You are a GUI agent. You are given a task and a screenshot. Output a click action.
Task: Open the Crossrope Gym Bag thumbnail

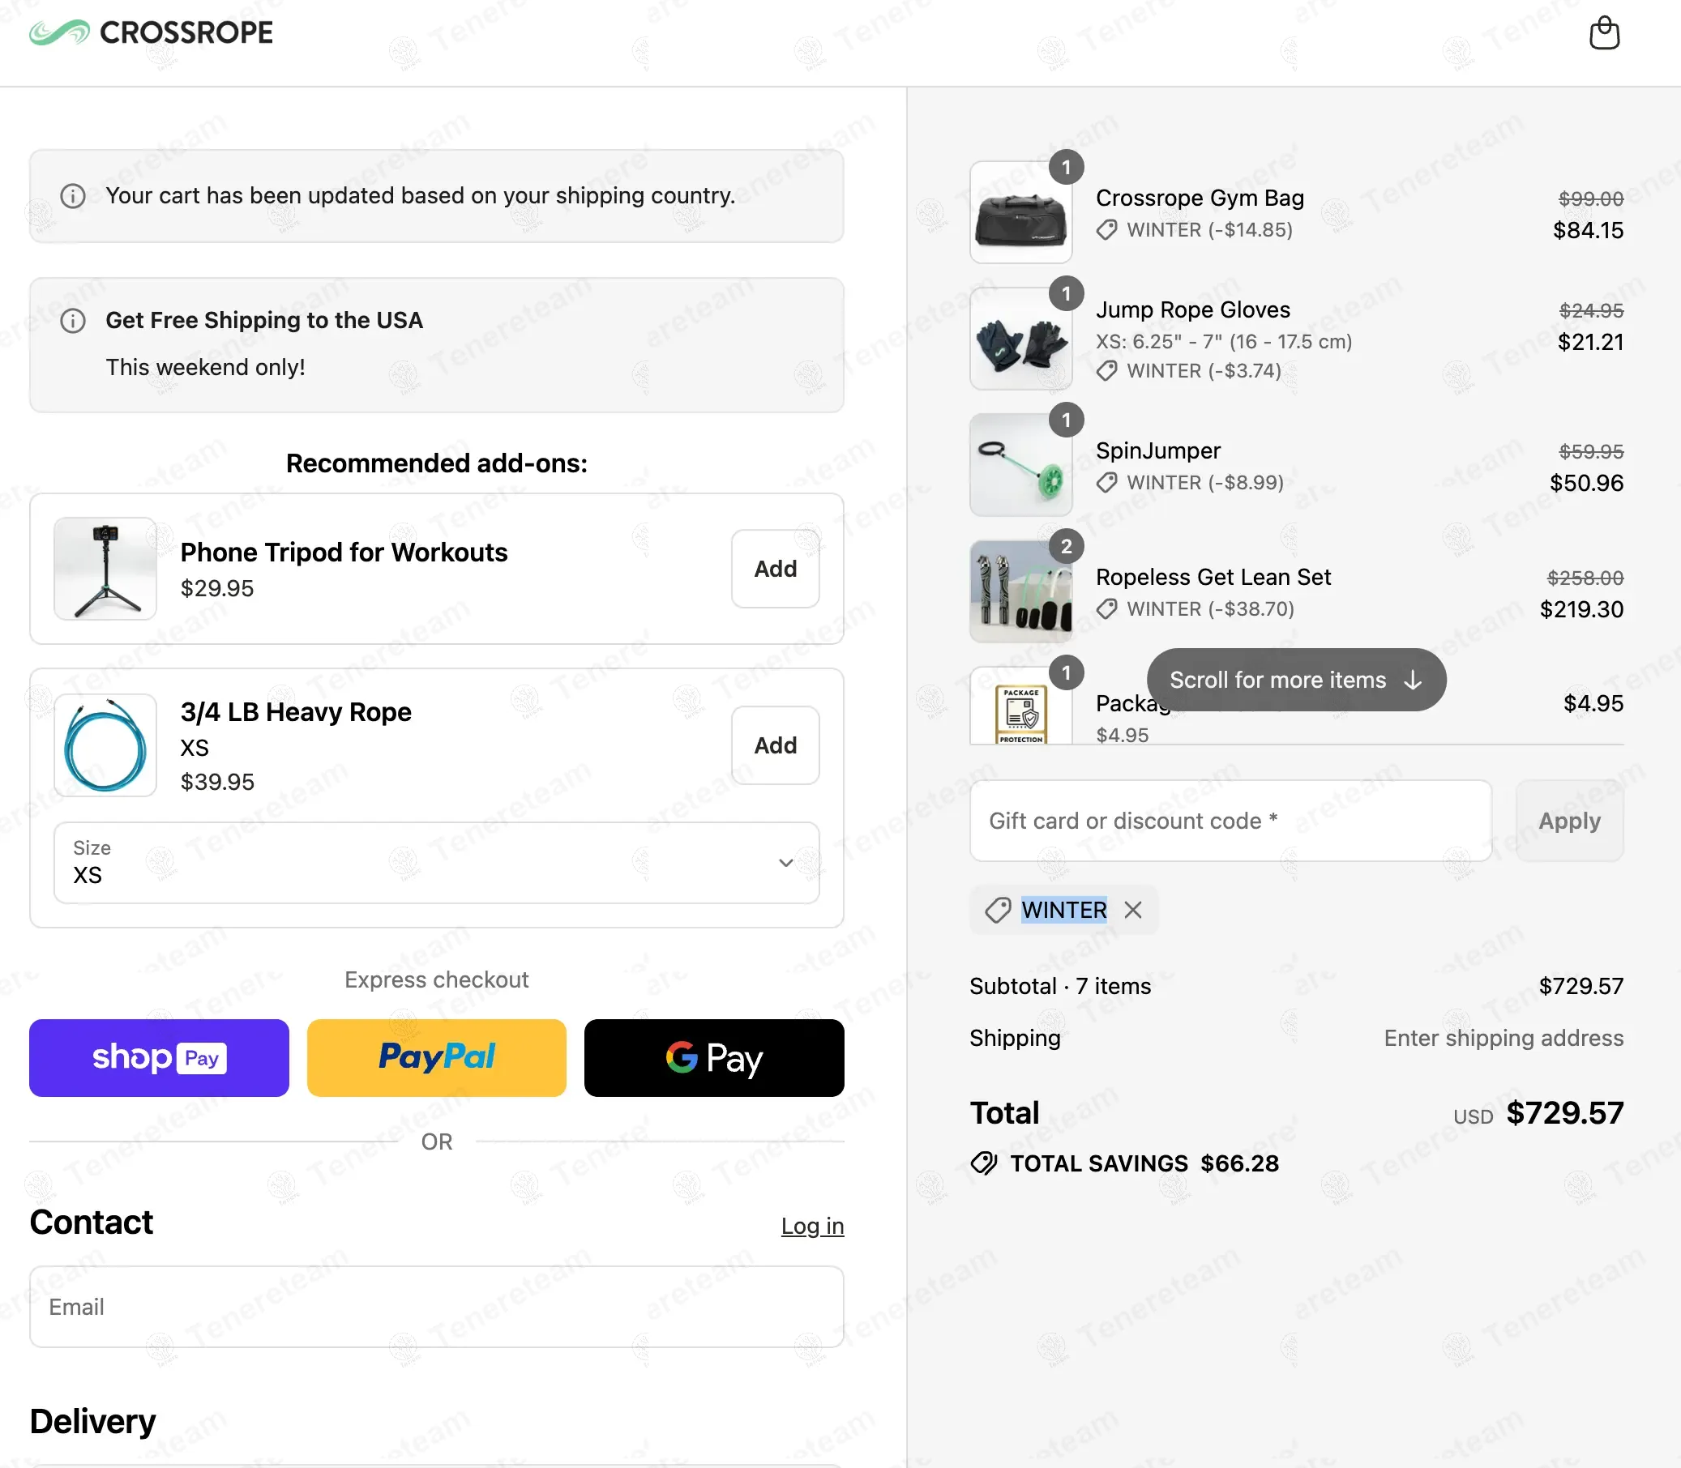(x=1020, y=213)
